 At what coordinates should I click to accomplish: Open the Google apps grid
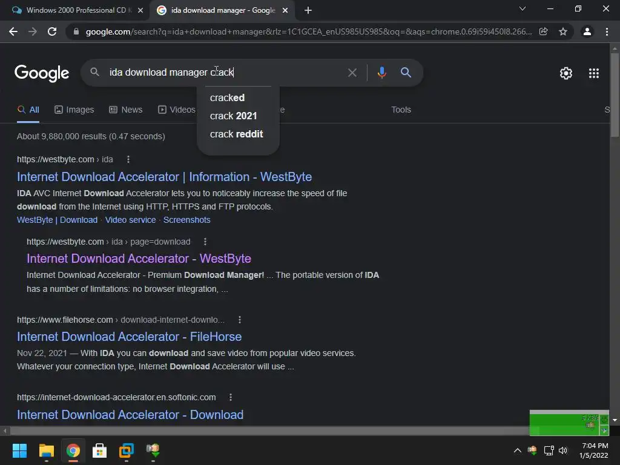(594, 73)
